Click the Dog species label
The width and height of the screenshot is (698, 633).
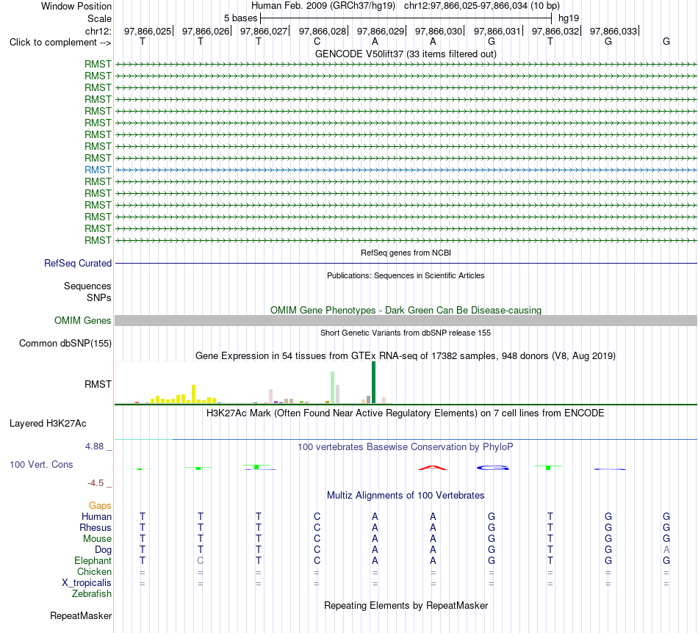pos(104,550)
